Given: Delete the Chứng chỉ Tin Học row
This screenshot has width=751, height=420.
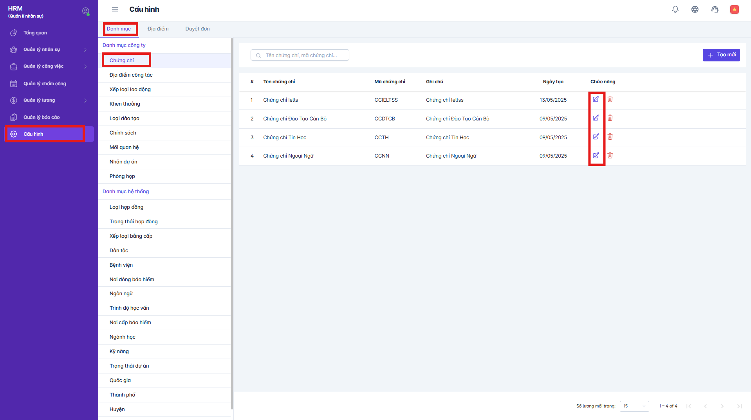Looking at the screenshot, I should (x=610, y=137).
